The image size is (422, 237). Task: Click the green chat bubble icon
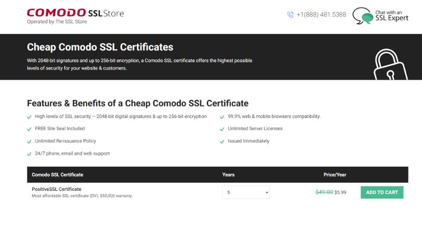(362, 16)
